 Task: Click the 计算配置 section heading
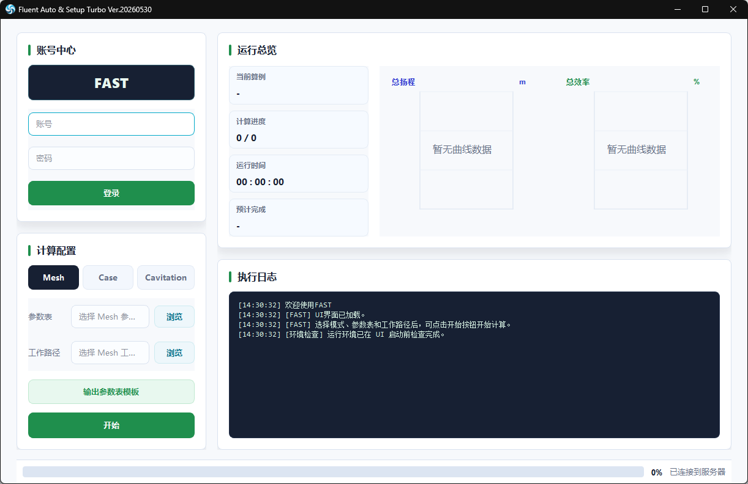tap(56, 251)
